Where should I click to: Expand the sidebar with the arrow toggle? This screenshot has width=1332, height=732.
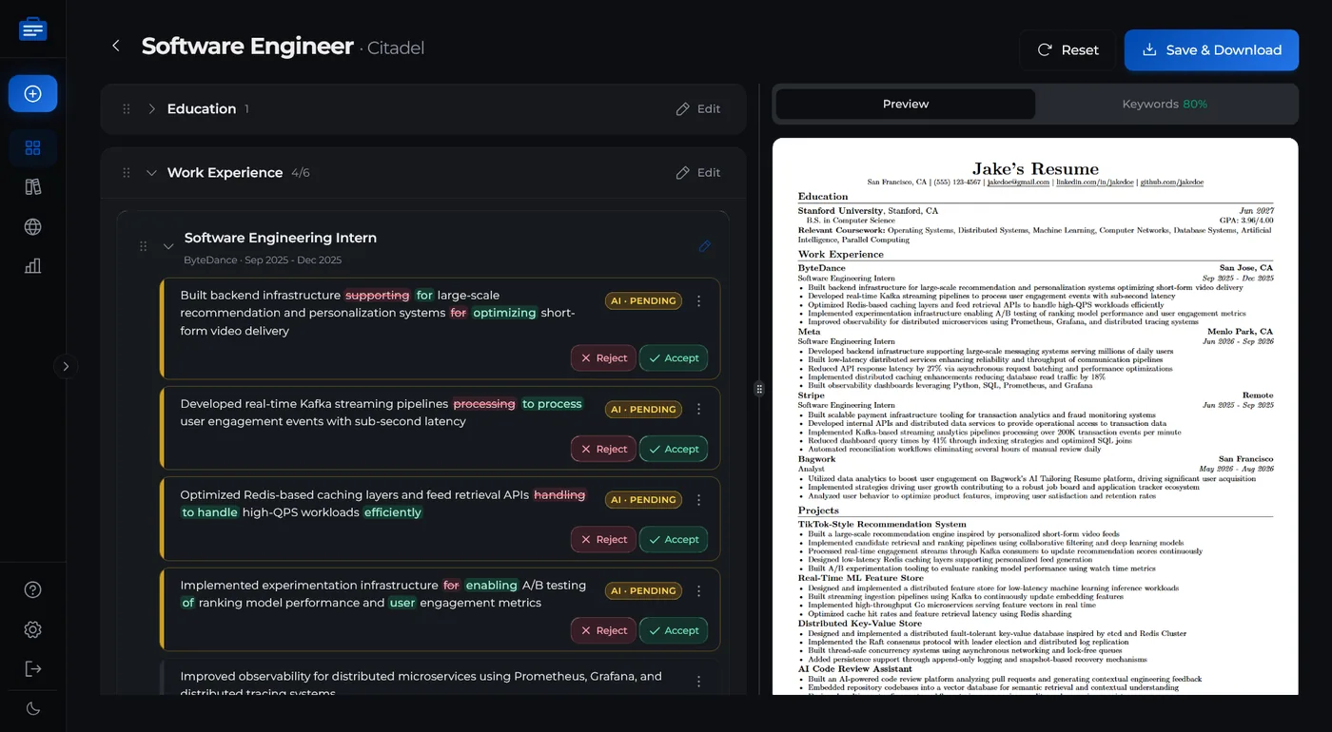point(66,366)
